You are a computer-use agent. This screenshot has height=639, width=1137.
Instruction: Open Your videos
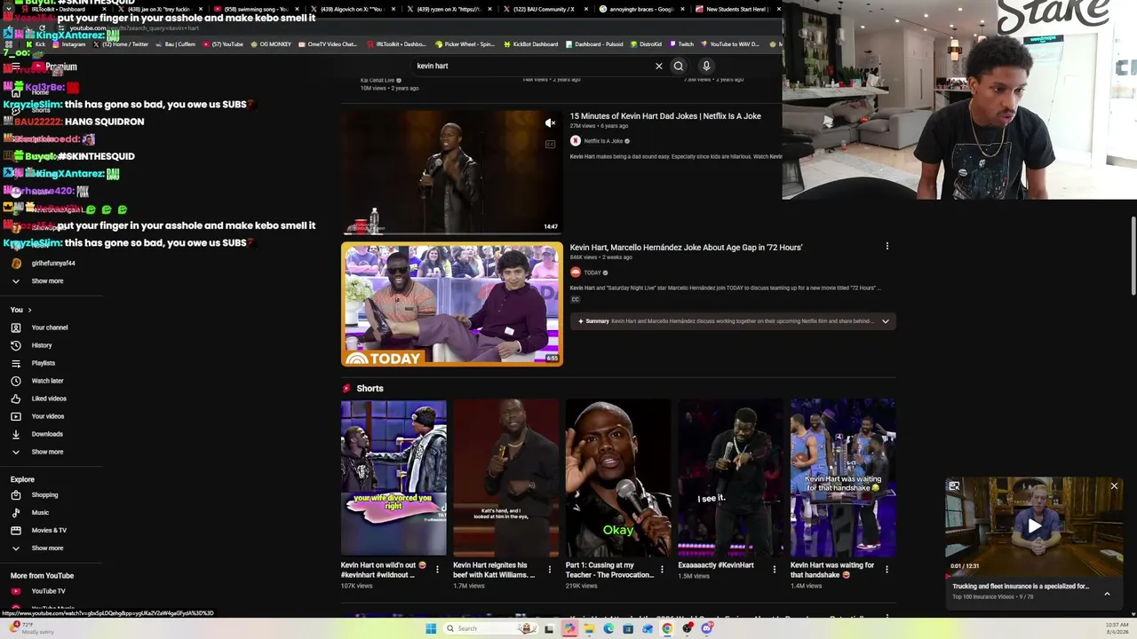pos(48,416)
